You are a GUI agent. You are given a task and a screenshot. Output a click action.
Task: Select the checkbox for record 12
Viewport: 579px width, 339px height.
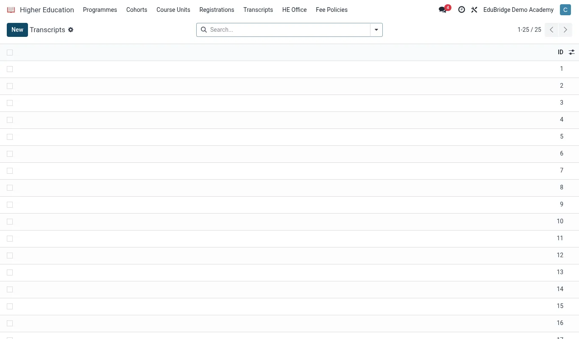click(x=10, y=256)
